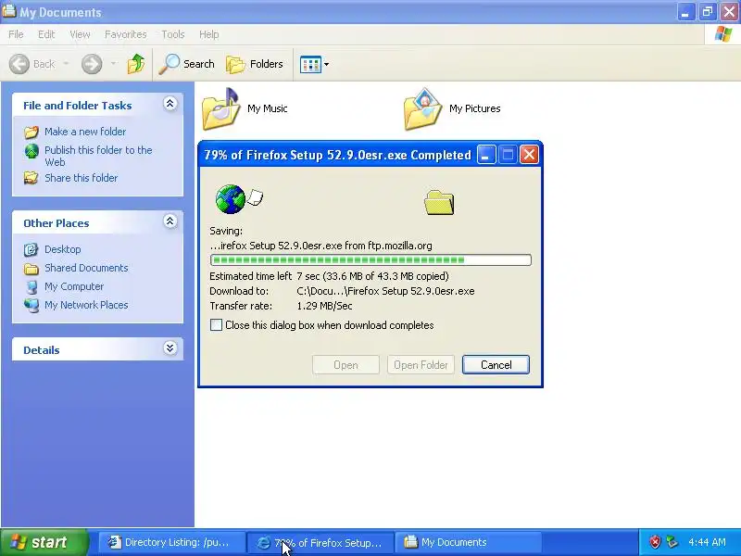
Task: Click the Shared Documents folder icon
Action: (31, 269)
